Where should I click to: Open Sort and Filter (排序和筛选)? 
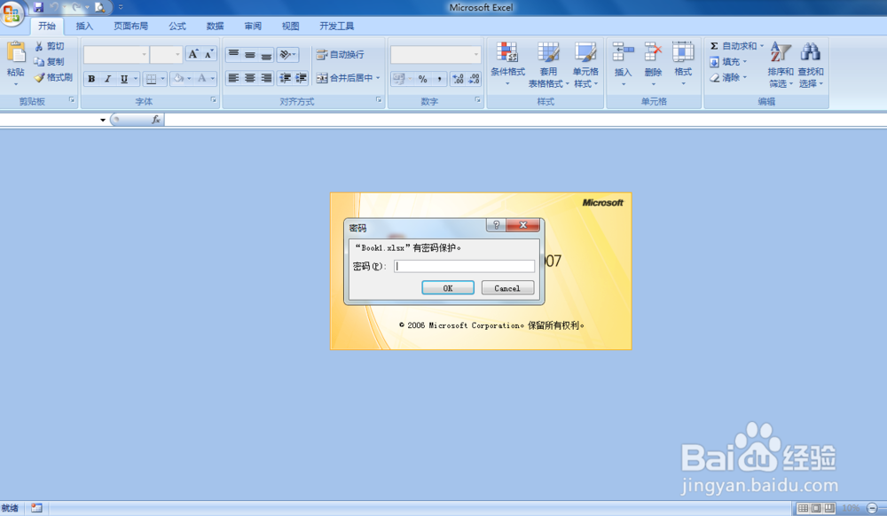[781, 65]
